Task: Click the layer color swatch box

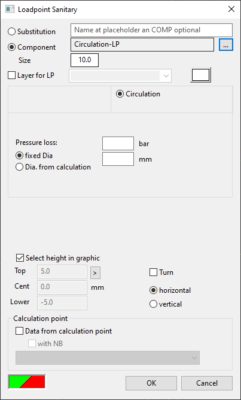Action: point(201,75)
